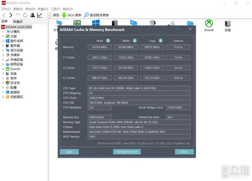
Task: Click the Copy info icon
Action: coord(161,41)
